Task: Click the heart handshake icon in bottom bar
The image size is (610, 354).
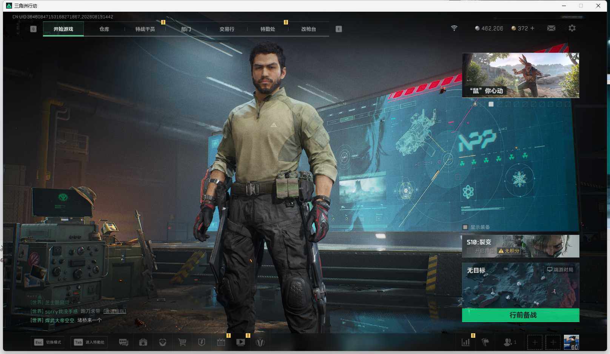Action: click(163, 342)
